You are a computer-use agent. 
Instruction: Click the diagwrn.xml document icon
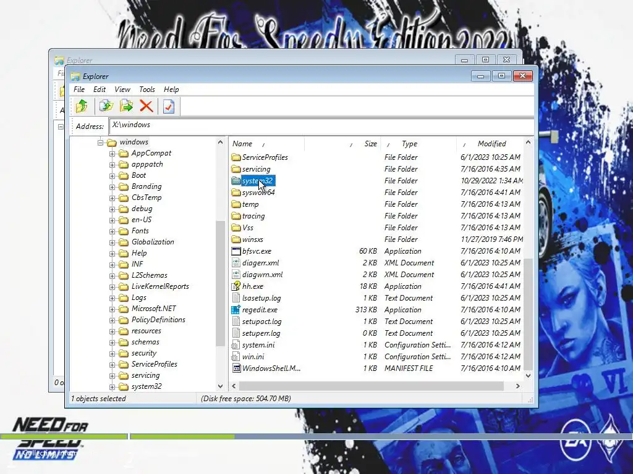pyautogui.click(x=236, y=275)
